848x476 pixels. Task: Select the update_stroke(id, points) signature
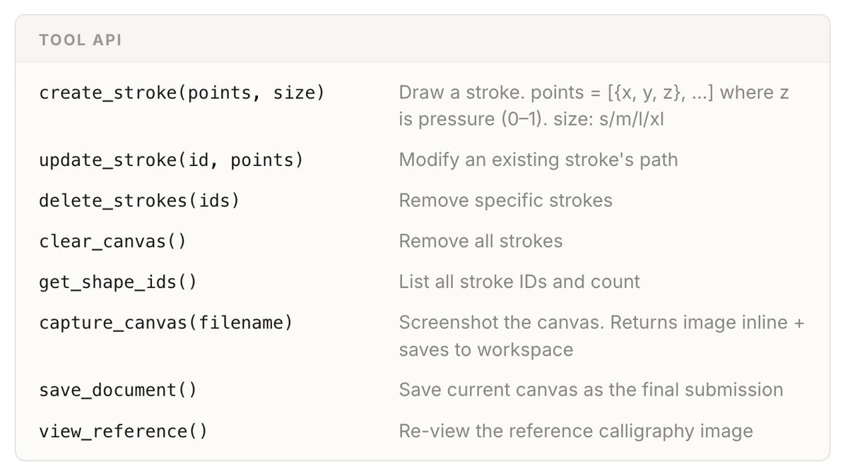coord(171,160)
